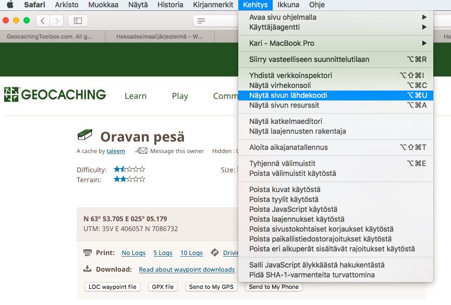The width and height of the screenshot is (451, 305).
Task: Toggle Poista JavaScript käytöstä
Action: (336, 209)
